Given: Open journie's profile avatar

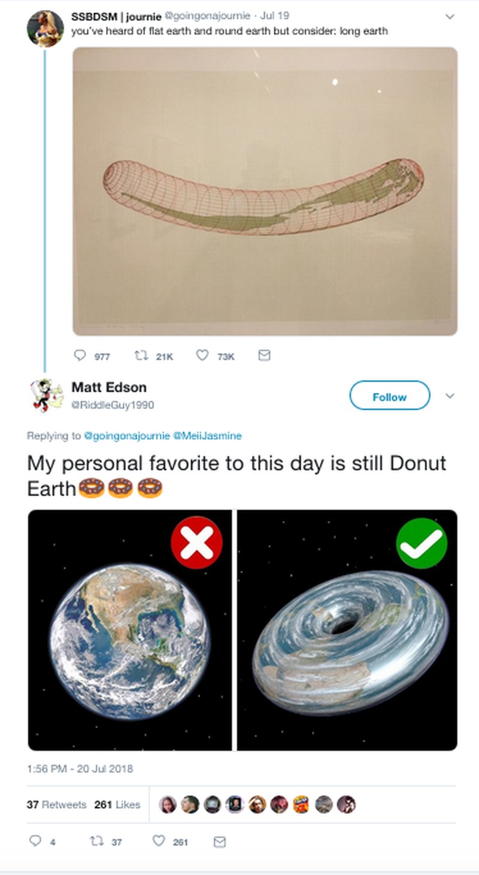Looking at the screenshot, I should 45,28.
